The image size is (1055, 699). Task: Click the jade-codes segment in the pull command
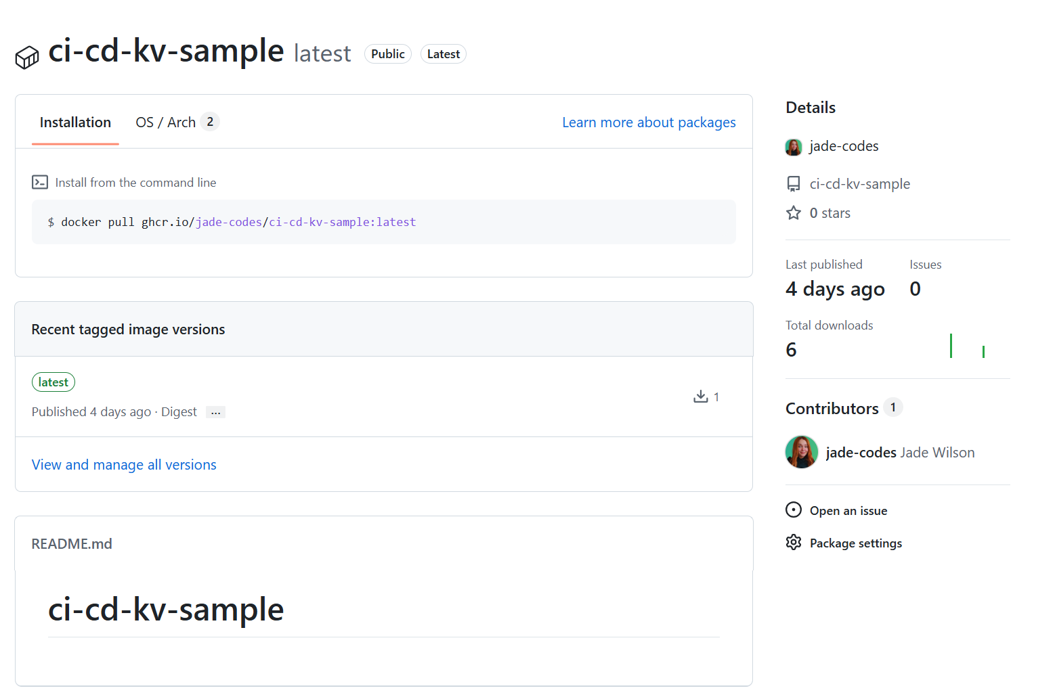point(229,222)
